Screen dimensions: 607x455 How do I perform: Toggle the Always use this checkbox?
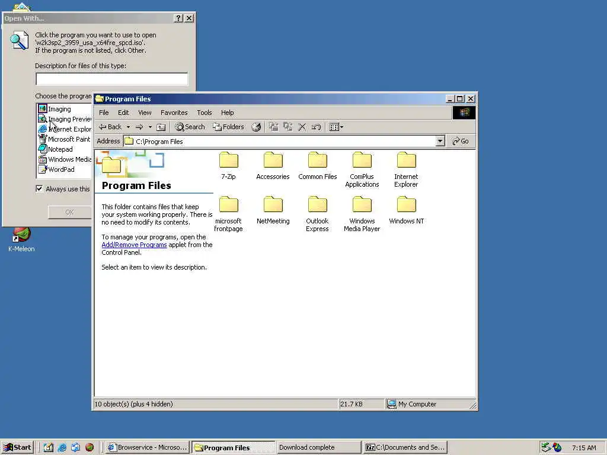(x=39, y=189)
